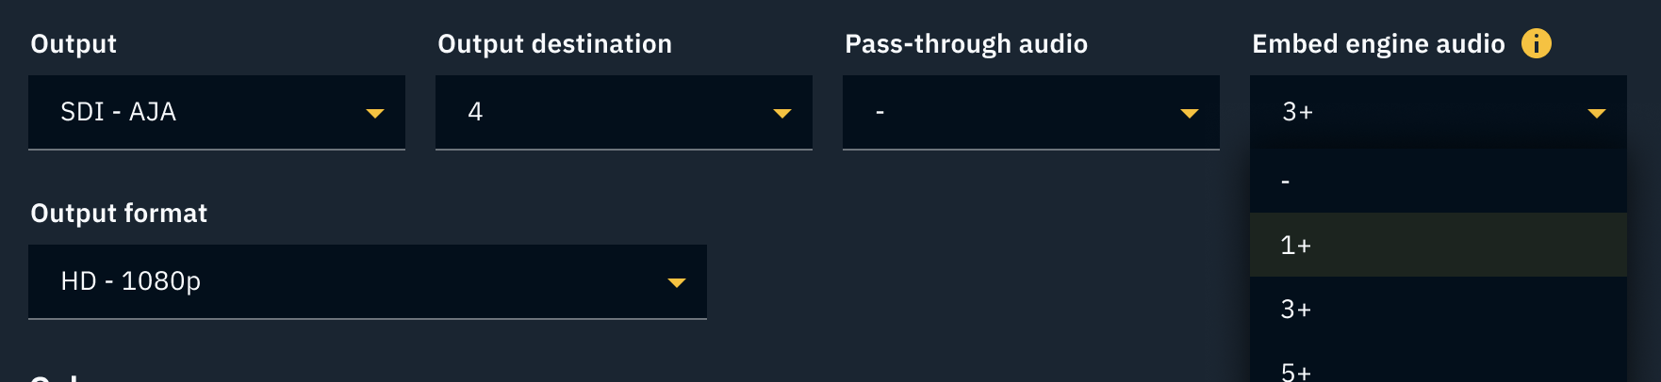This screenshot has width=1661, height=382.
Task: Click the Output destination value 4
Action: (475, 112)
